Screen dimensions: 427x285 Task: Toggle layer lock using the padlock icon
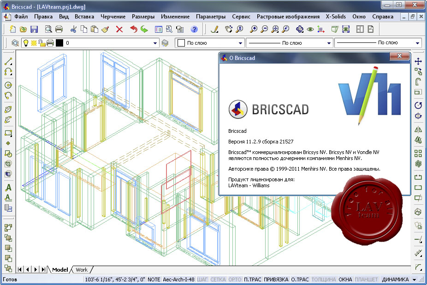coord(42,43)
